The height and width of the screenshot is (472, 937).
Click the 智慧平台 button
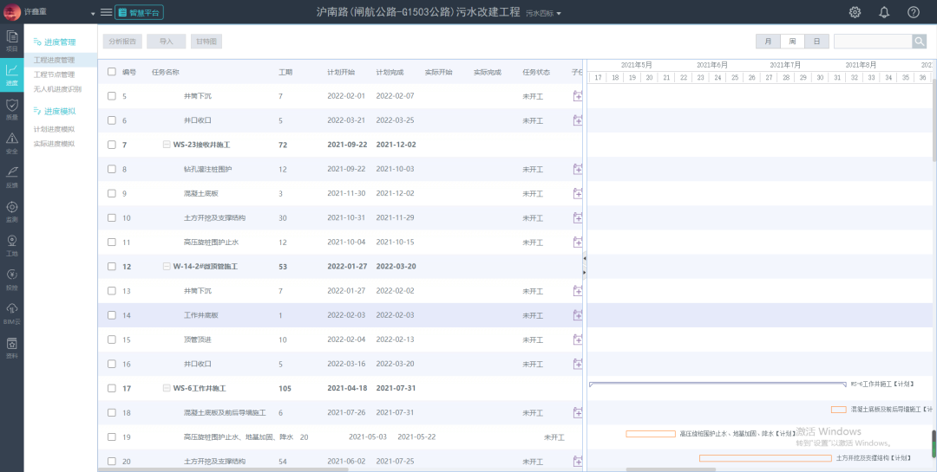[139, 12]
